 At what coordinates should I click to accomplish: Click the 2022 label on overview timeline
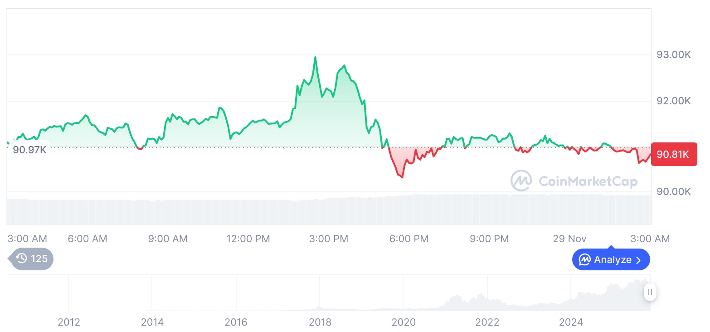(x=487, y=322)
